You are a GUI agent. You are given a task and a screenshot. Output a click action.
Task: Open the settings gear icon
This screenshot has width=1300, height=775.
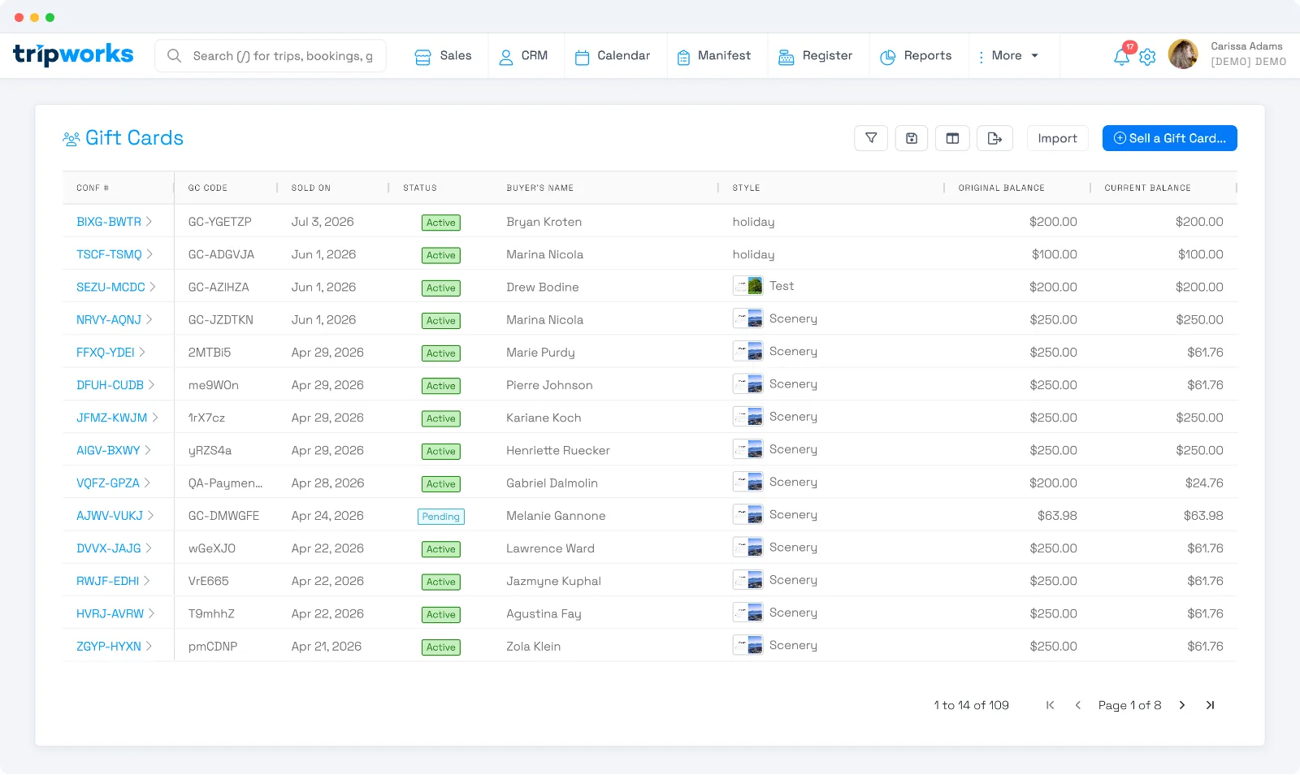coord(1147,57)
